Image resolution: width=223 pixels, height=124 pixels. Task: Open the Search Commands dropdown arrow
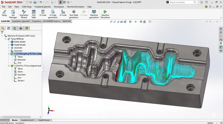pyautogui.click(x=197, y=2)
